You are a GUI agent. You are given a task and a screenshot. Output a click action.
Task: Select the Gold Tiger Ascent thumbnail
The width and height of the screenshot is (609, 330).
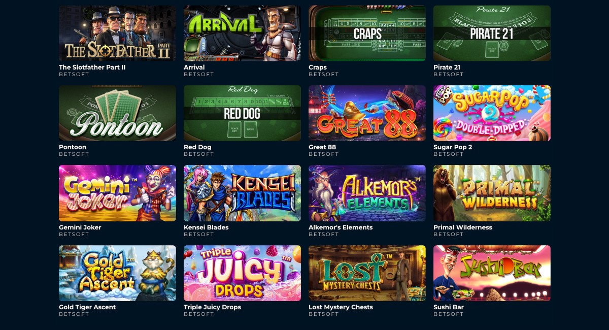(x=117, y=273)
